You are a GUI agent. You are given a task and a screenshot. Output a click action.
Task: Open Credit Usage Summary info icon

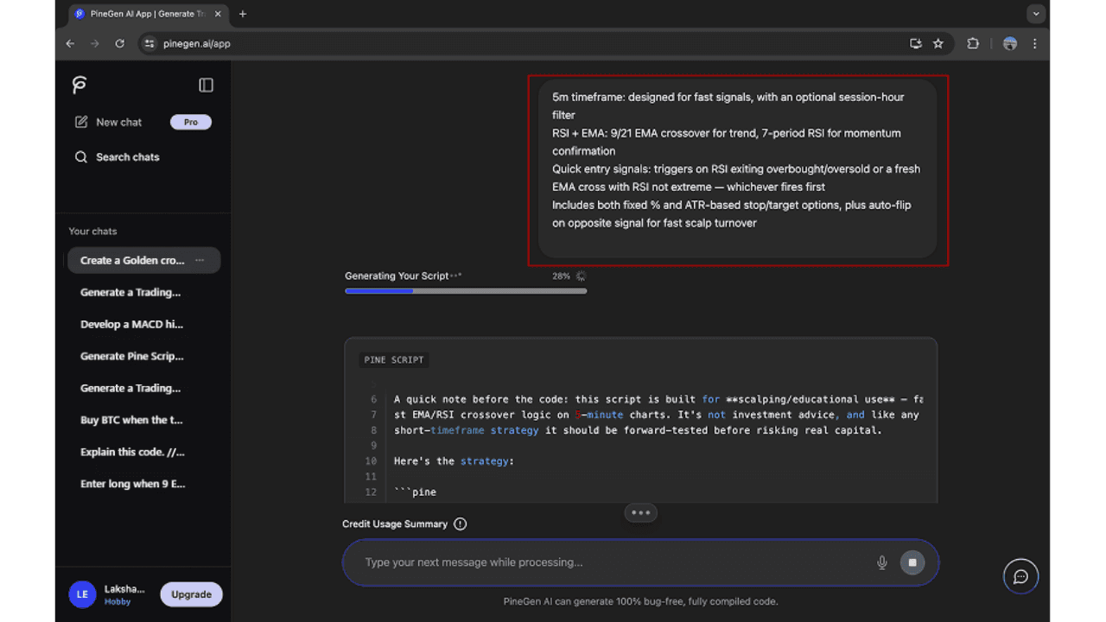pos(461,524)
